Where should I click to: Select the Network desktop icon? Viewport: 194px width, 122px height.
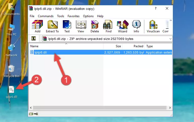(x=11, y=51)
